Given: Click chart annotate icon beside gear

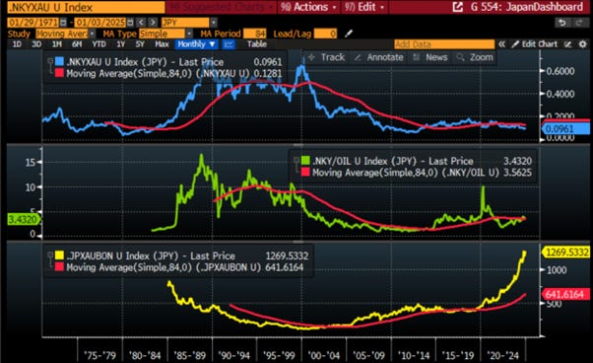Looking at the screenshot, I should tap(567, 44).
